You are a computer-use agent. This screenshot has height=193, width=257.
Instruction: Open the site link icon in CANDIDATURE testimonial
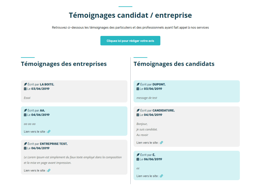point(162,142)
